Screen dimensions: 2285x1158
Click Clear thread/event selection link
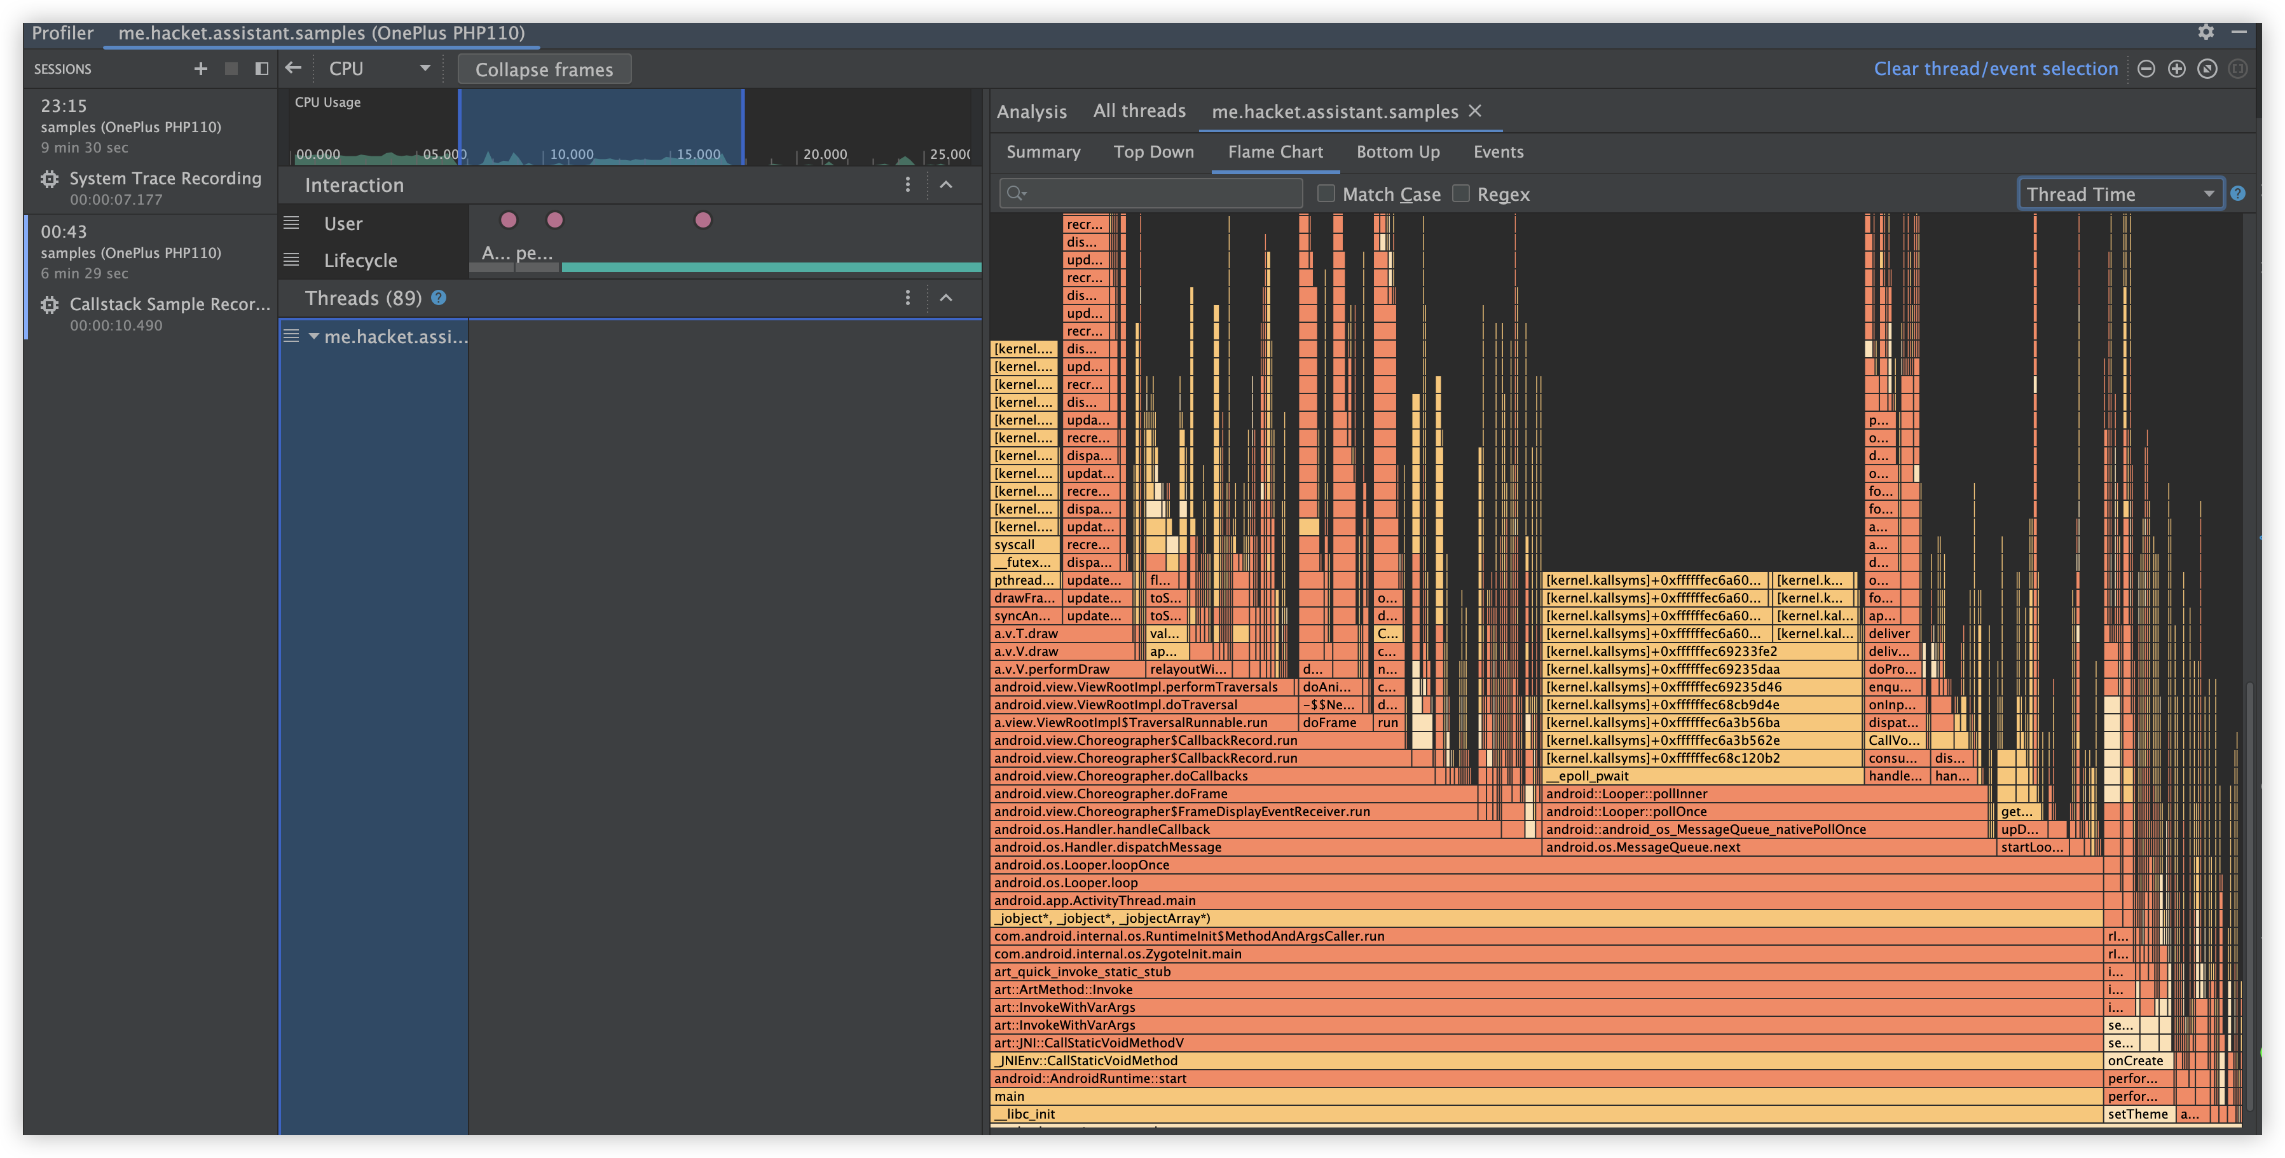[1995, 68]
